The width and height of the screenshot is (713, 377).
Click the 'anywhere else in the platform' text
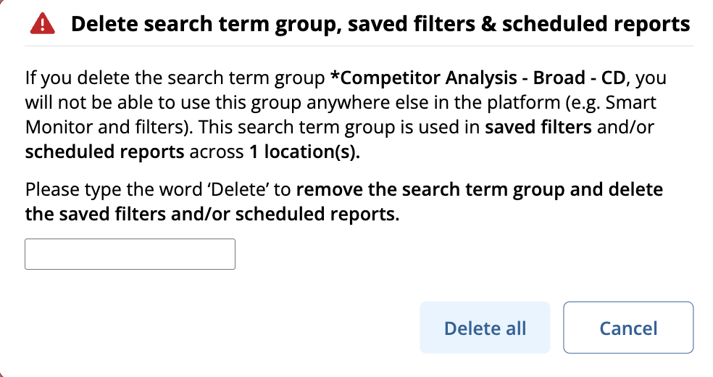[x=433, y=102]
